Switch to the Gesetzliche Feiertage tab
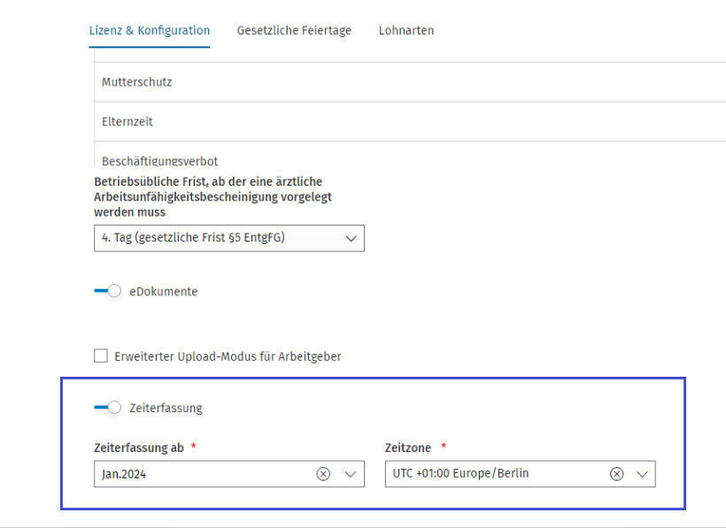This screenshot has width=726, height=528. (x=294, y=31)
